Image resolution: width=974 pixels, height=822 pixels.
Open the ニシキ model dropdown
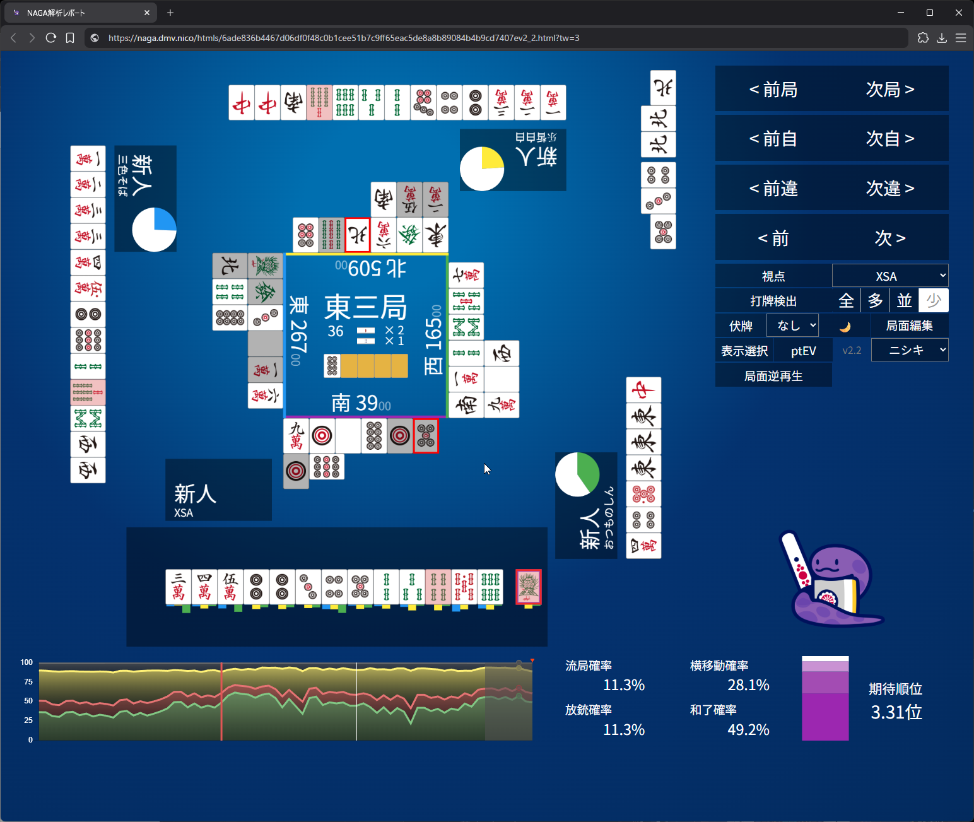pyautogui.click(x=909, y=350)
